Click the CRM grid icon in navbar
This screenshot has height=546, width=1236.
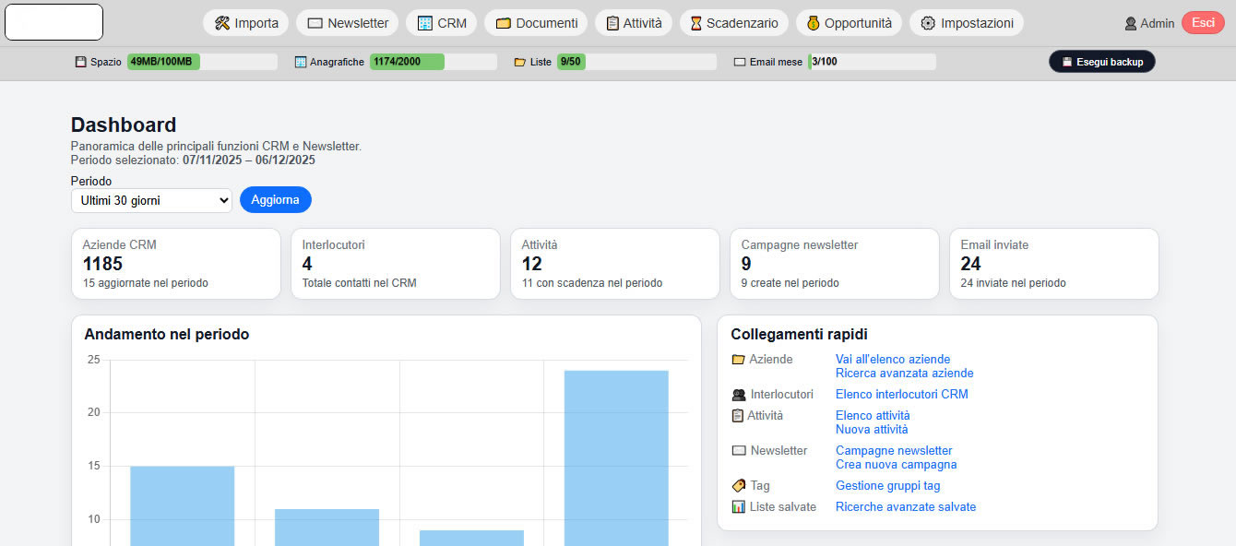[x=425, y=23]
